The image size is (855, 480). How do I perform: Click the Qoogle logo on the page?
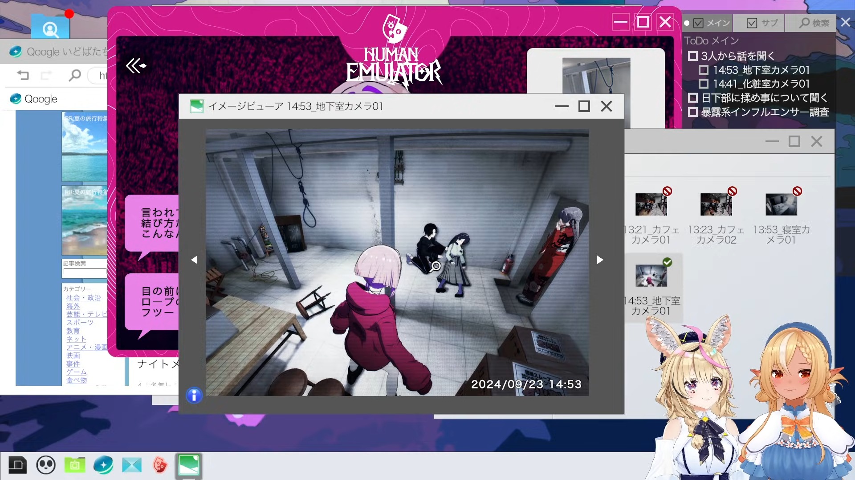[34, 99]
